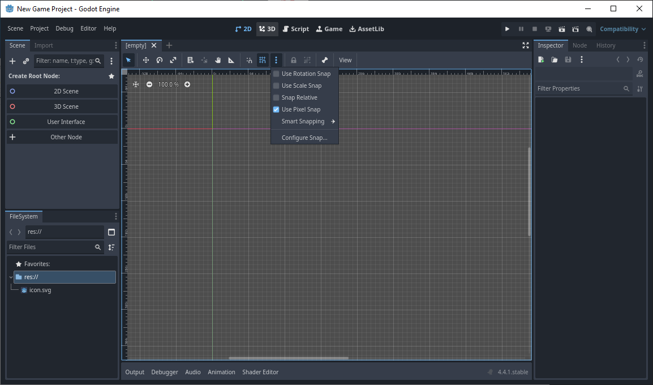
Task: Expand the Smart Snapping submenu
Action: 308,122
